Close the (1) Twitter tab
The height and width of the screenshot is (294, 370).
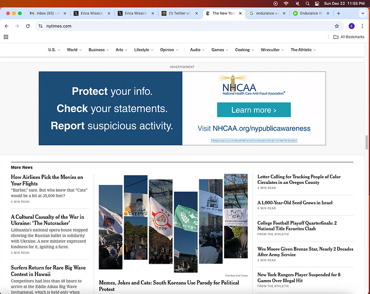(x=196, y=13)
